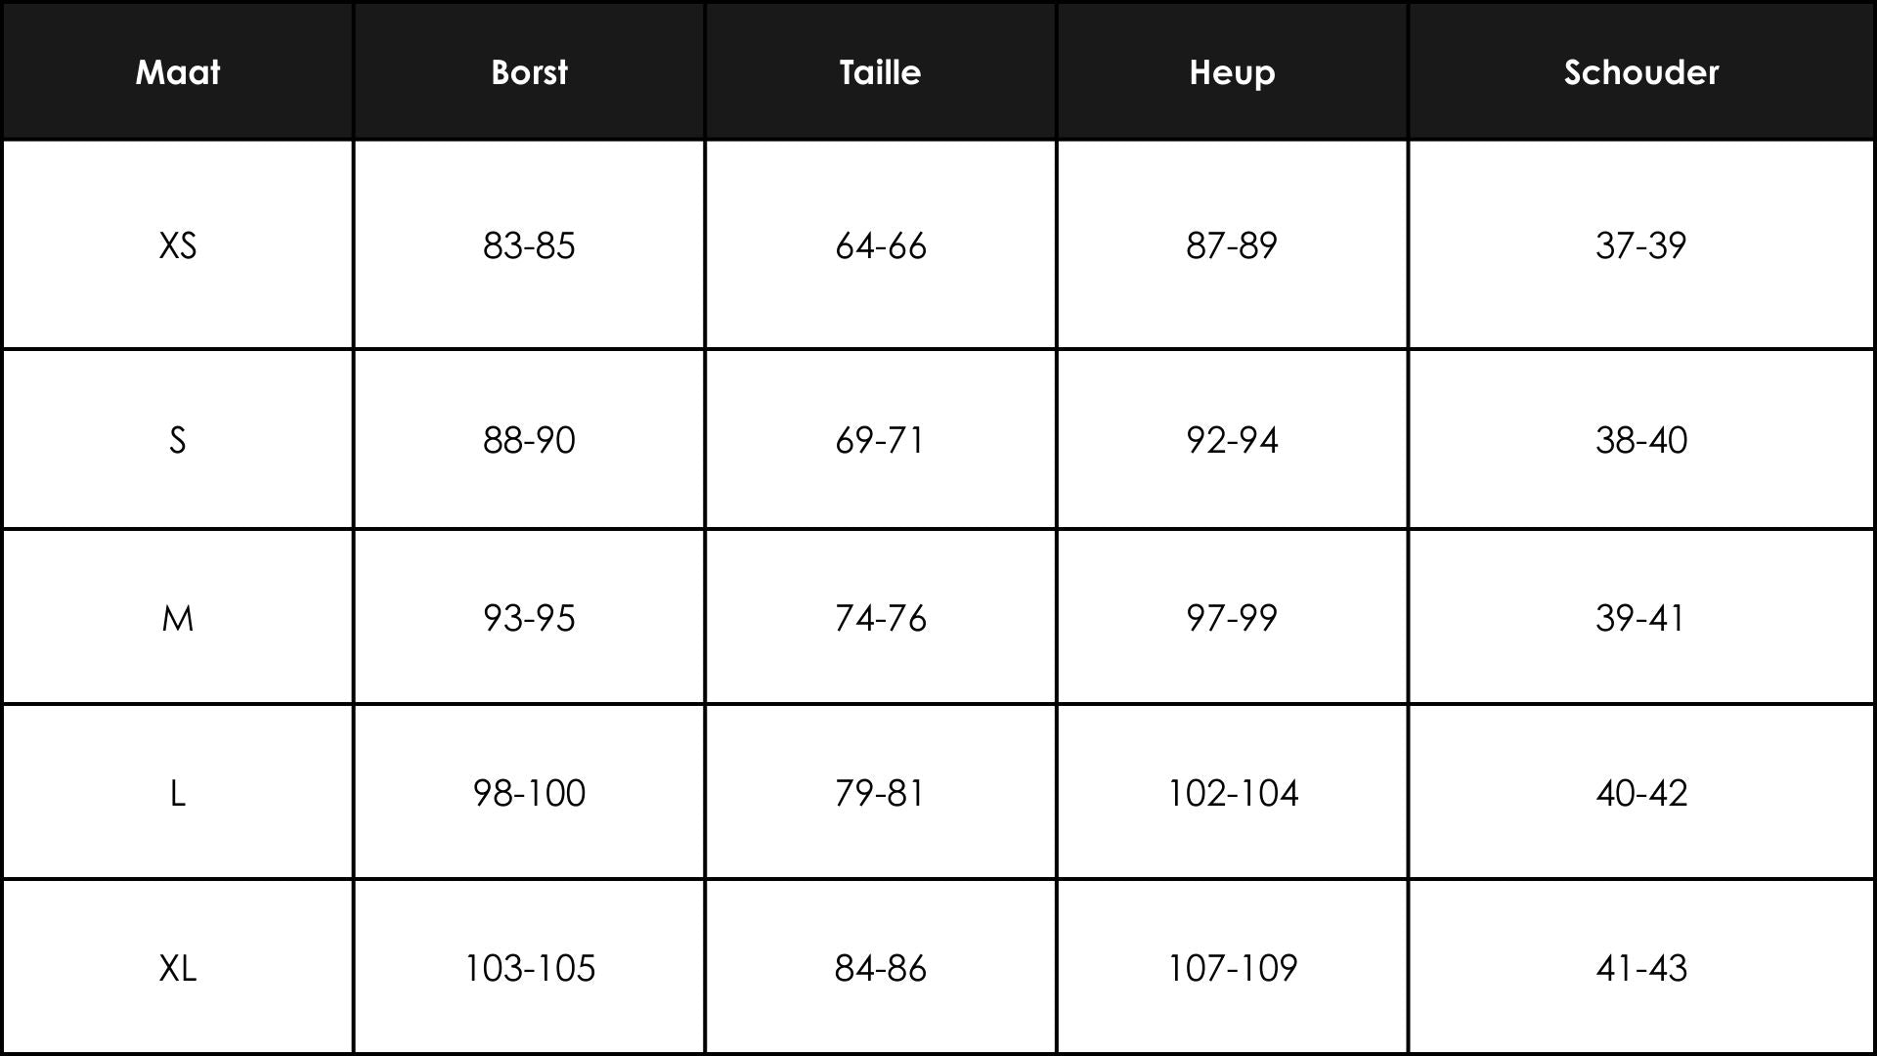The height and width of the screenshot is (1056, 1877).
Task: Click the 97-99 Heup value
Action: tap(1232, 618)
